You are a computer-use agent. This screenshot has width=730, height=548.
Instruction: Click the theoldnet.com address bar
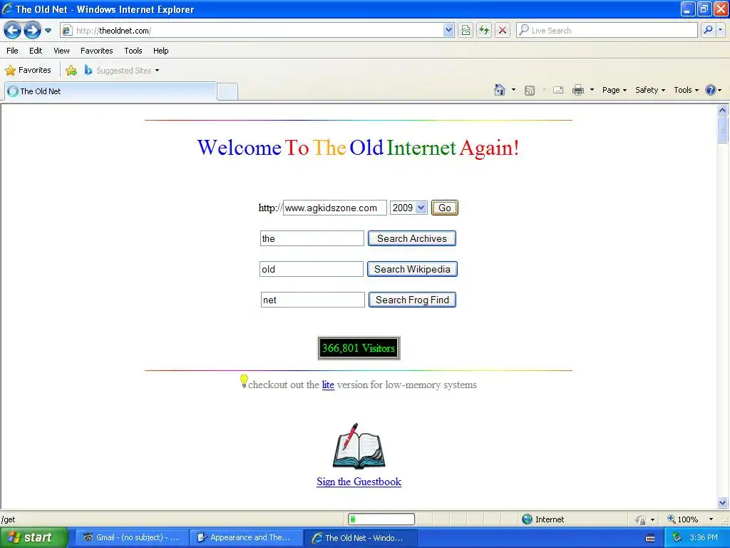tap(252, 31)
